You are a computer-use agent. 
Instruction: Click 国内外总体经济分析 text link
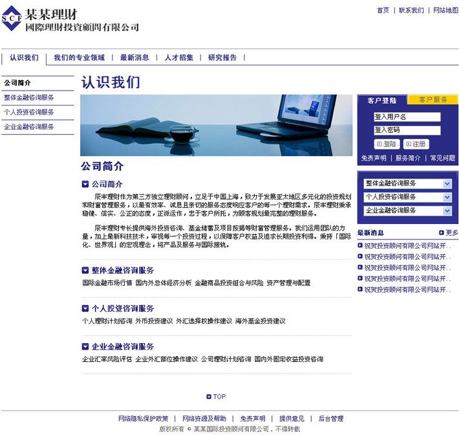pyautogui.click(x=164, y=283)
